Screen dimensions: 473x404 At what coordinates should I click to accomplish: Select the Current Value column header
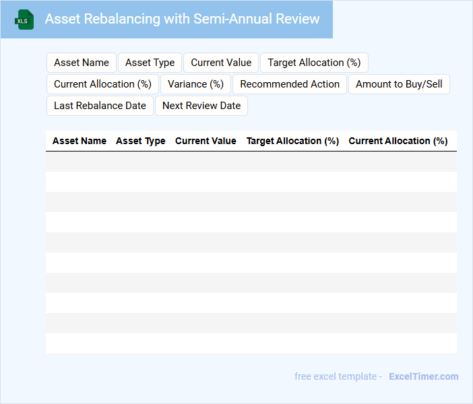[206, 141]
